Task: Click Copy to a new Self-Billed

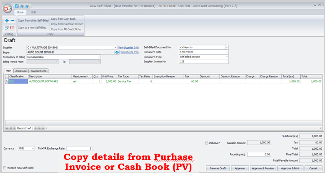Action: (x=32, y=27)
